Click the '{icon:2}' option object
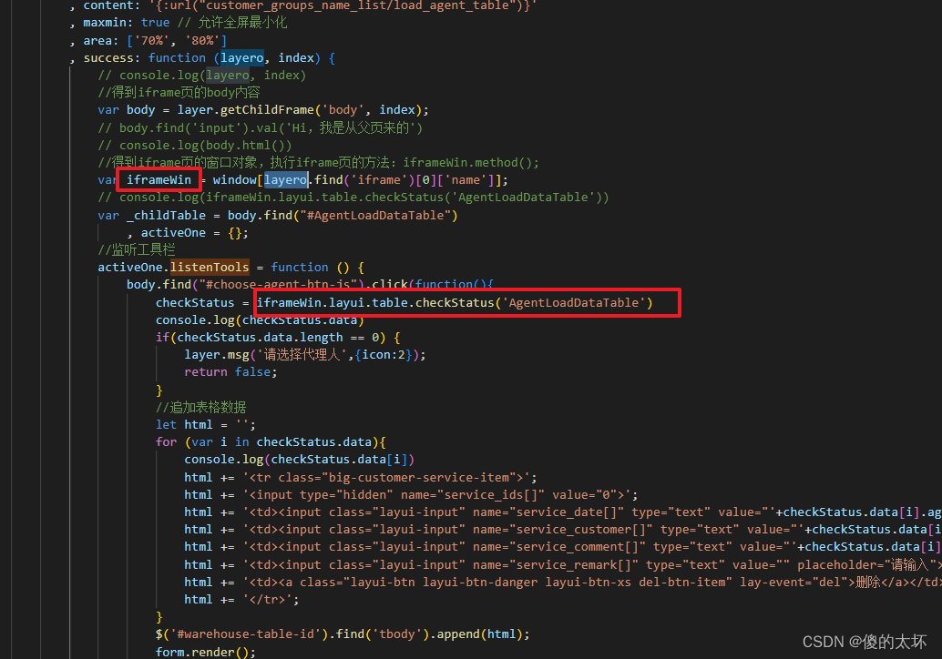The width and height of the screenshot is (942, 659). 383,355
